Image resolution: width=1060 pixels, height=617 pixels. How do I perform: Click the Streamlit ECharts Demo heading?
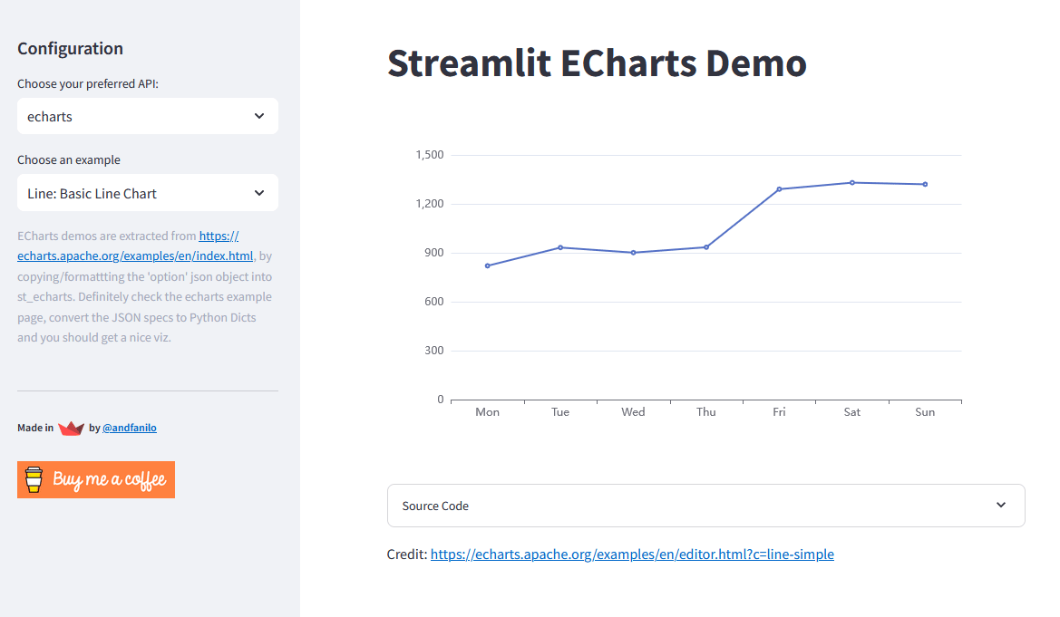tap(597, 63)
